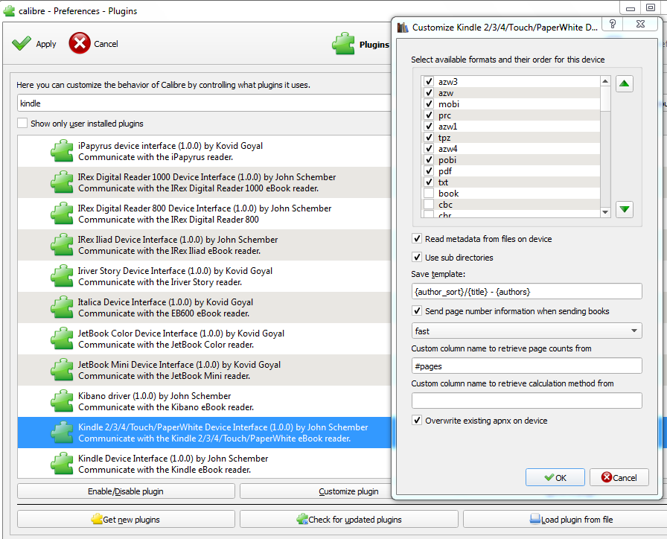This screenshot has width=667, height=539.
Task: Click the '#pages' custom column field
Action: (526, 366)
